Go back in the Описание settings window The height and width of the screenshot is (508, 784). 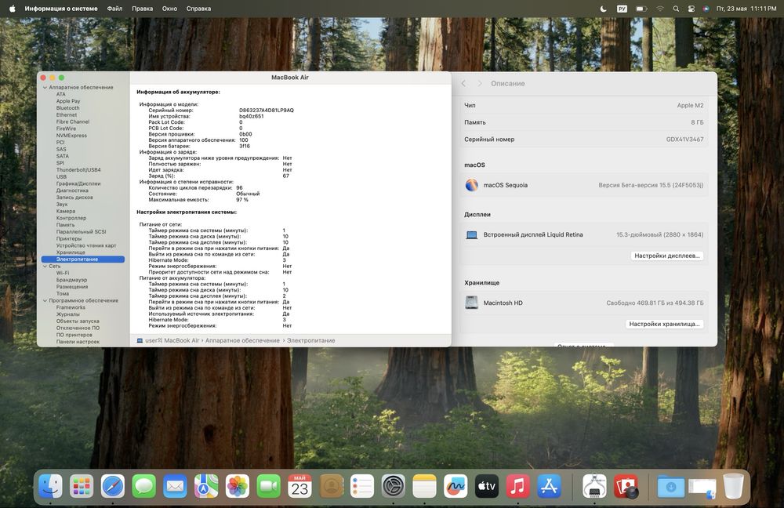pos(463,84)
